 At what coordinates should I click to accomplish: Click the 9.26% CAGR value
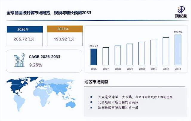(x=36, y=65)
